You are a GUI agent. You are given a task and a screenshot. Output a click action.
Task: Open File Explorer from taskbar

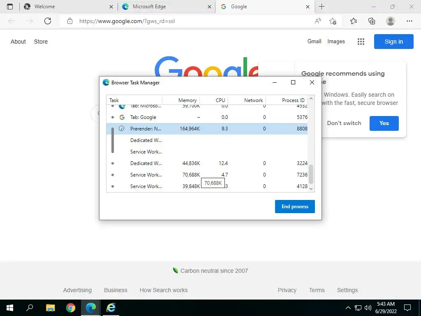tap(50, 308)
